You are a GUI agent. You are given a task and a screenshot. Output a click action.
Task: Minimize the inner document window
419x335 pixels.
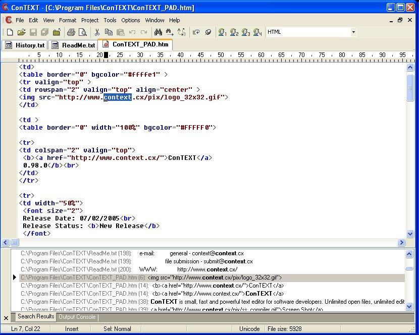click(x=391, y=20)
